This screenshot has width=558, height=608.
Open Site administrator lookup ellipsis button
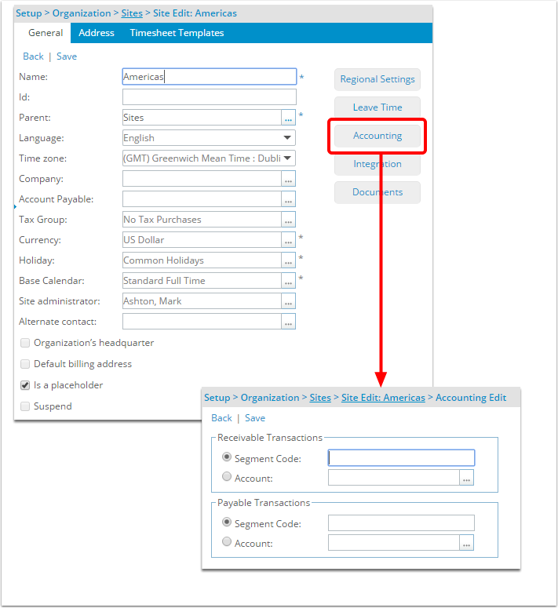[x=289, y=301]
